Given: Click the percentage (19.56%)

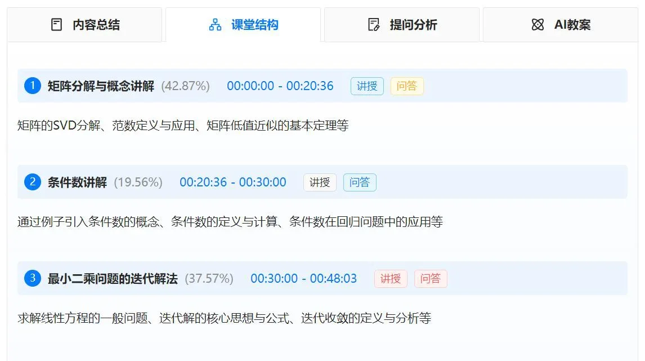Looking at the screenshot, I should (138, 182).
